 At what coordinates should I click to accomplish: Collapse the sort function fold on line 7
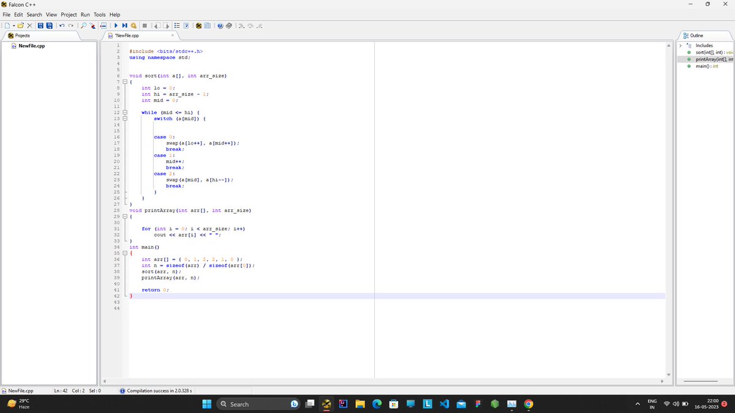tap(125, 82)
